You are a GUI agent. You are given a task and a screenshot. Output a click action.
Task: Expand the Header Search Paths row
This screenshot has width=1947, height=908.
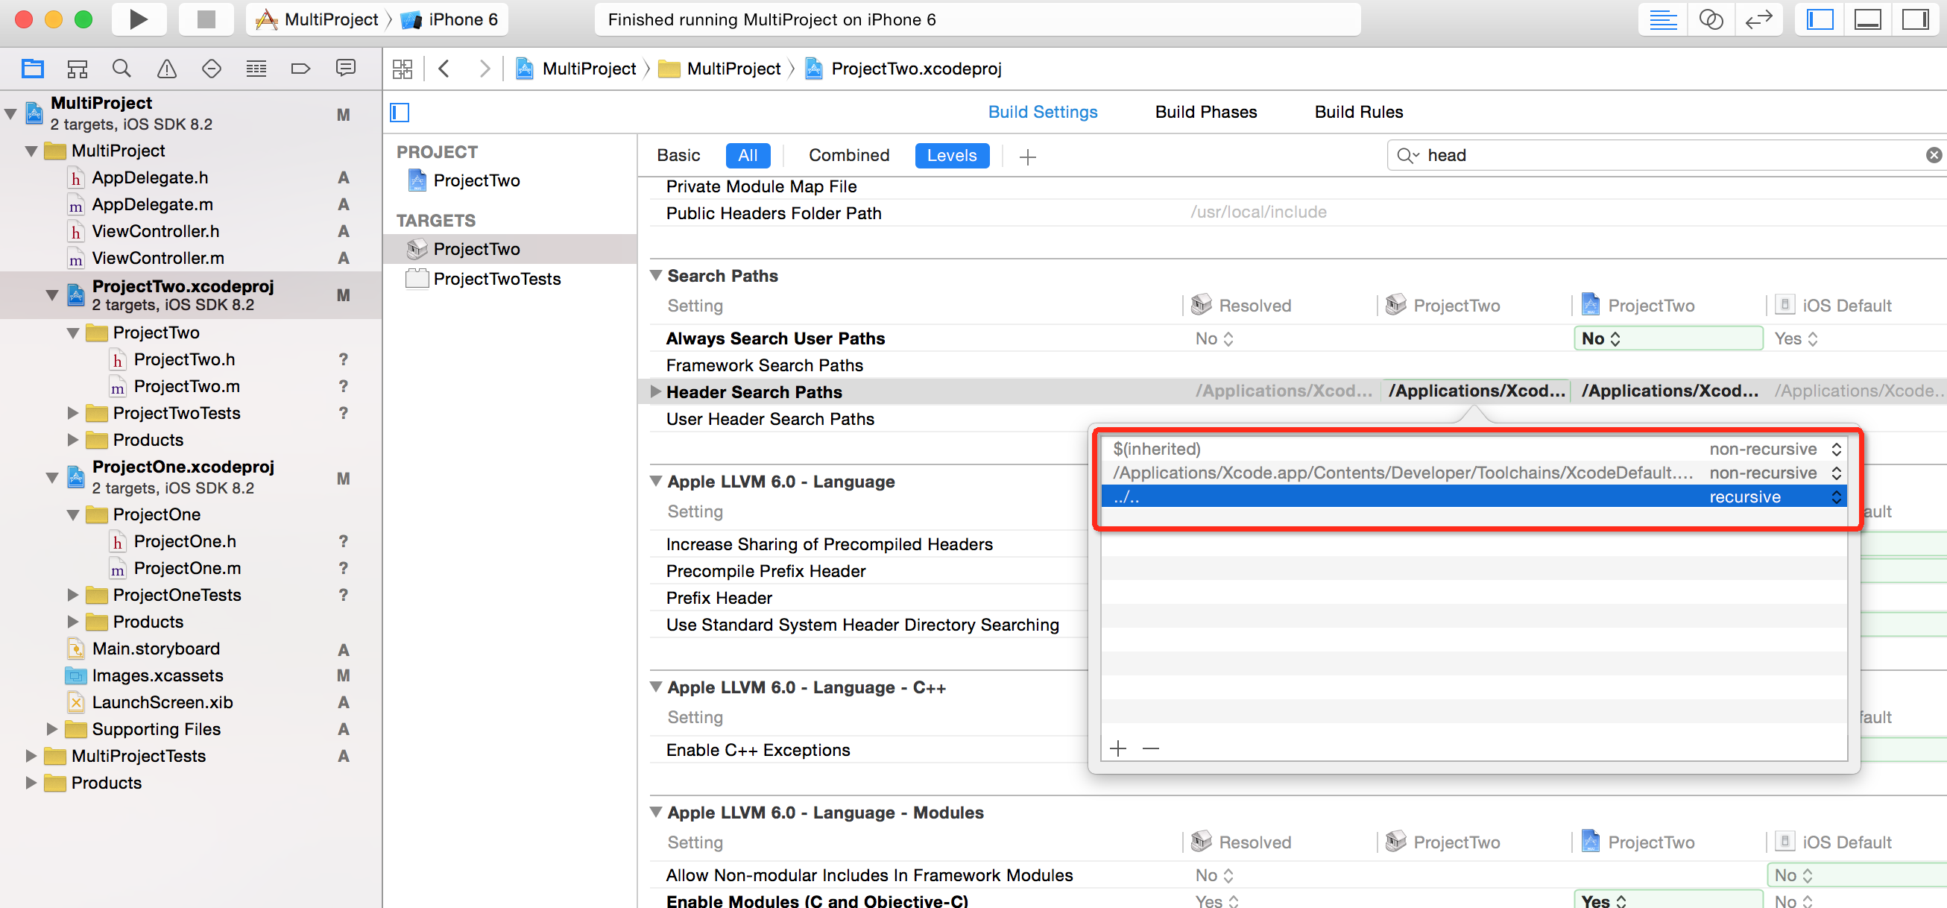click(655, 391)
